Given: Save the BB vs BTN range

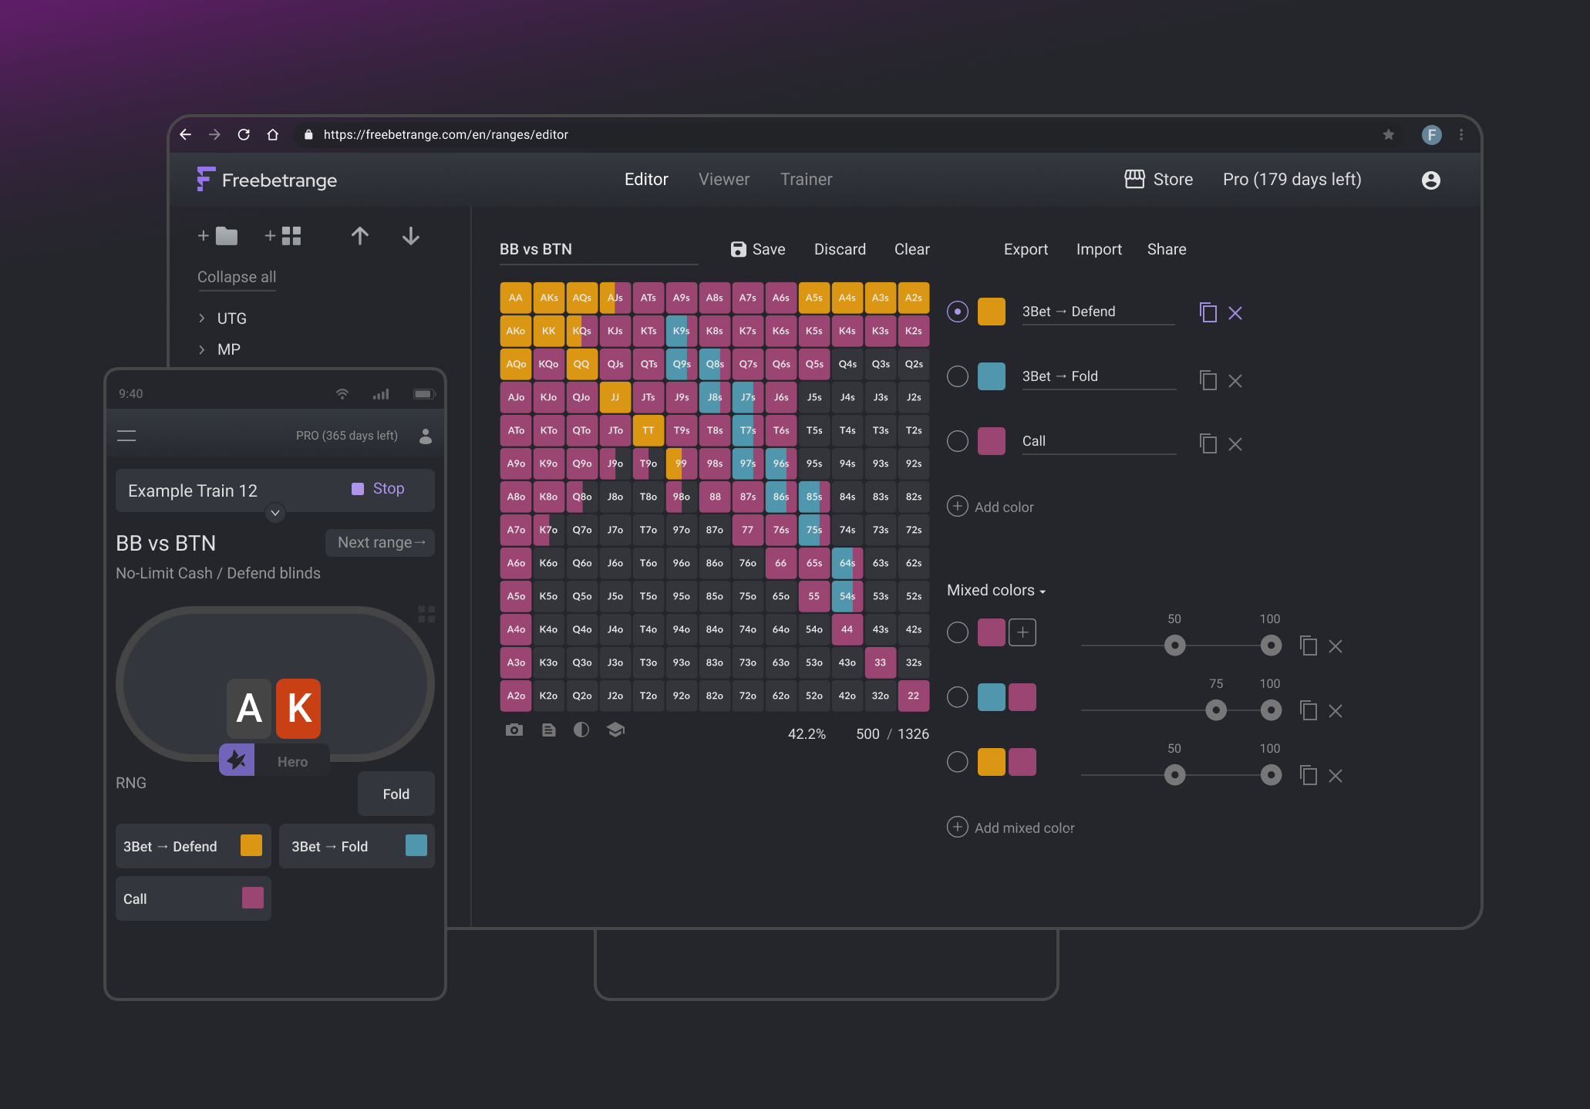Looking at the screenshot, I should (758, 249).
